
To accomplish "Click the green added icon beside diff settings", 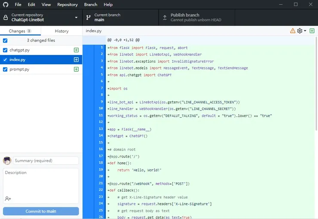I will click(x=312, y=31).
